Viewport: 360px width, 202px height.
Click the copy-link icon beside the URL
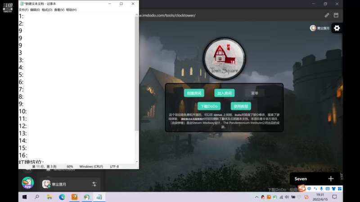tap(327, 15)
